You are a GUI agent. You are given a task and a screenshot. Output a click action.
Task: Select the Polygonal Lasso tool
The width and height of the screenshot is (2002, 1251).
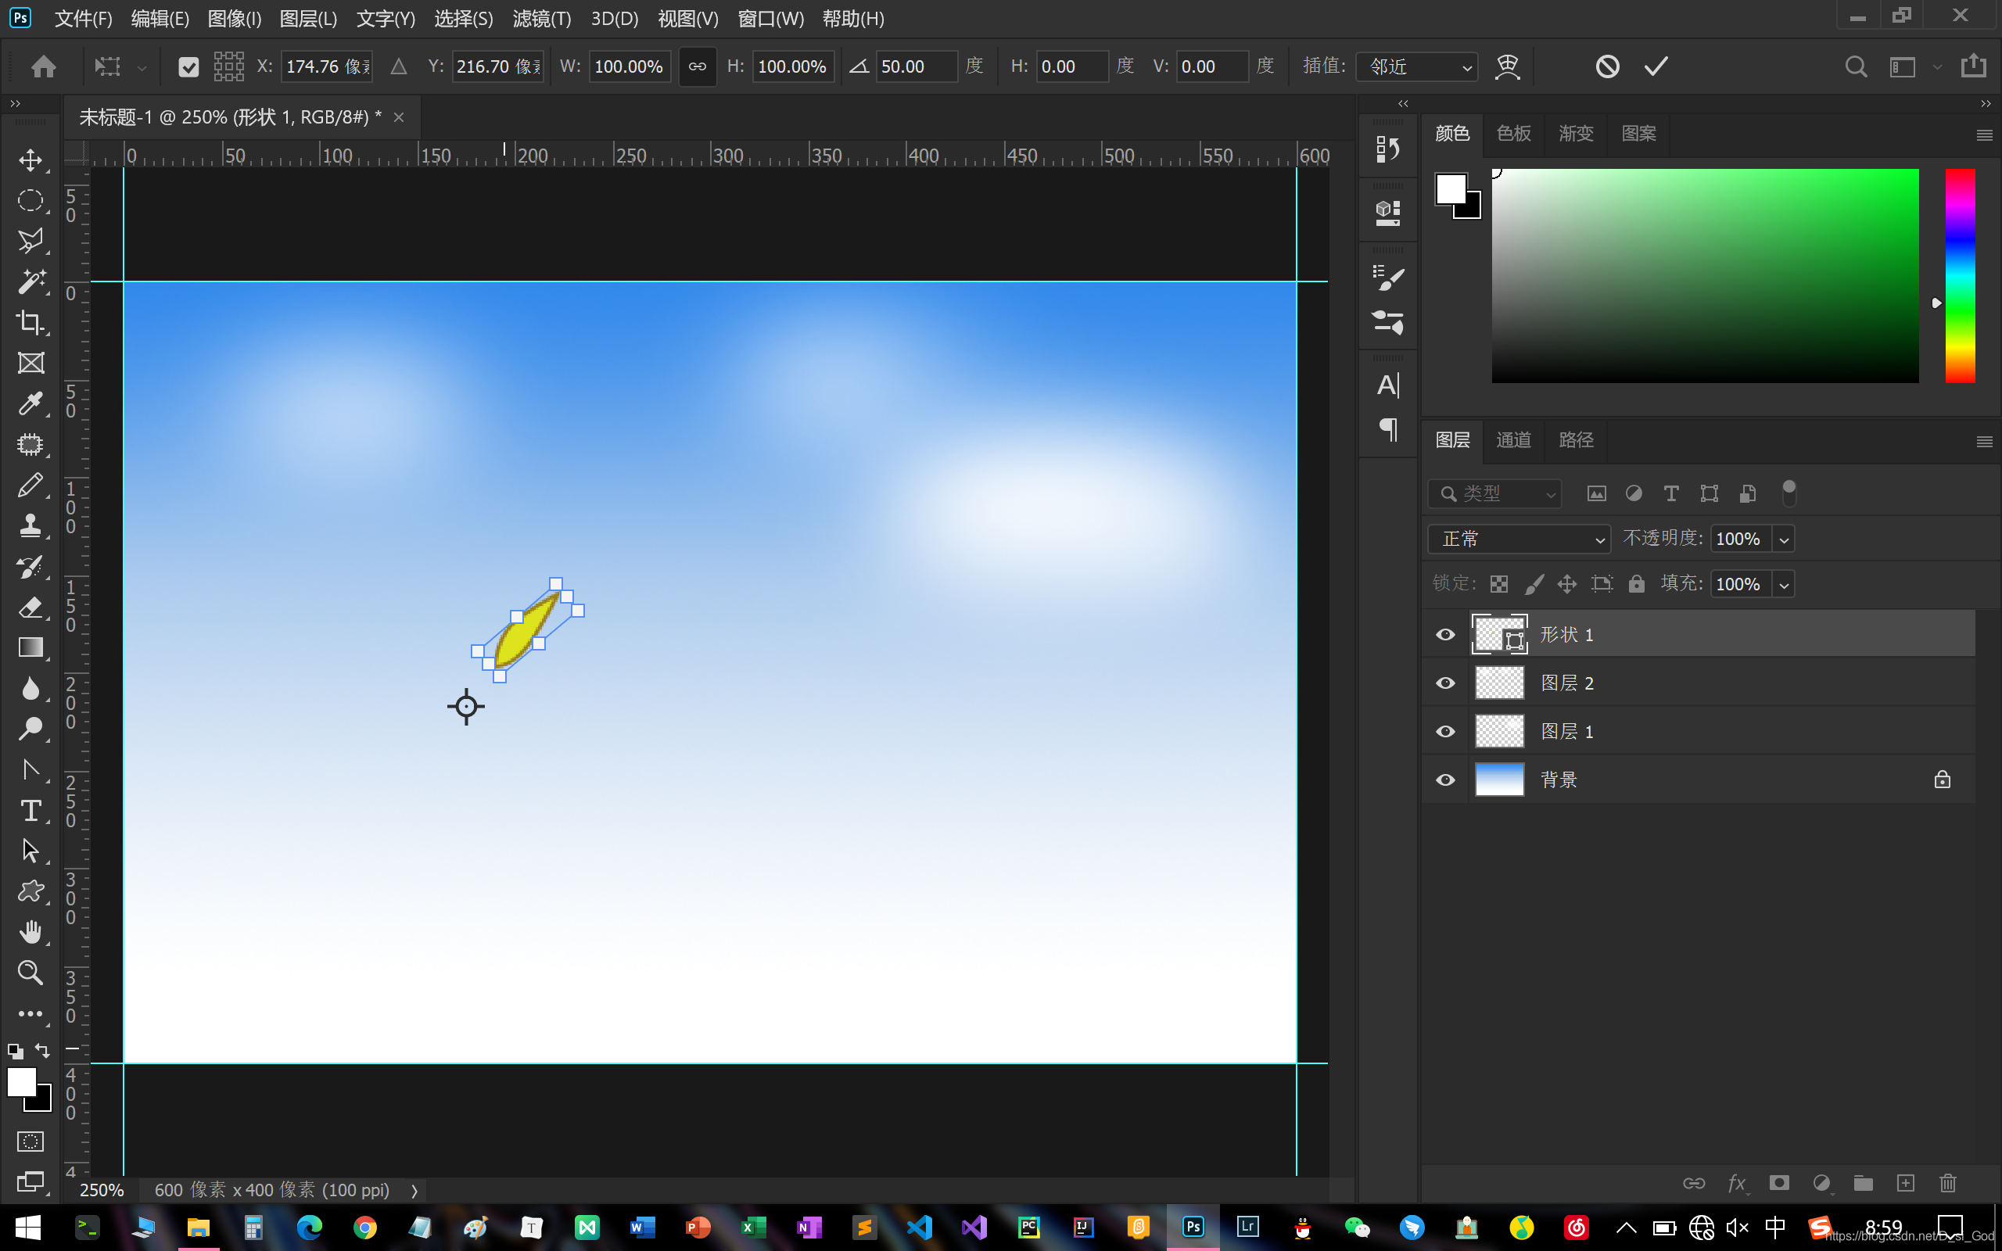click(x=30, y=241)
